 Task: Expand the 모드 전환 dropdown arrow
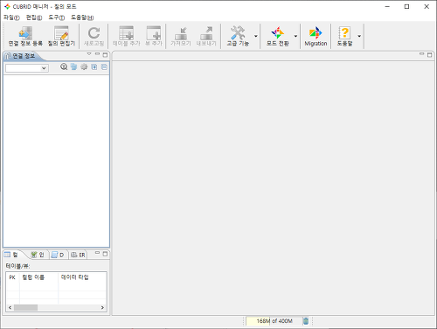295,36
